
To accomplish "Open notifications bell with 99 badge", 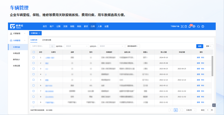I will (x=190, y=27).
